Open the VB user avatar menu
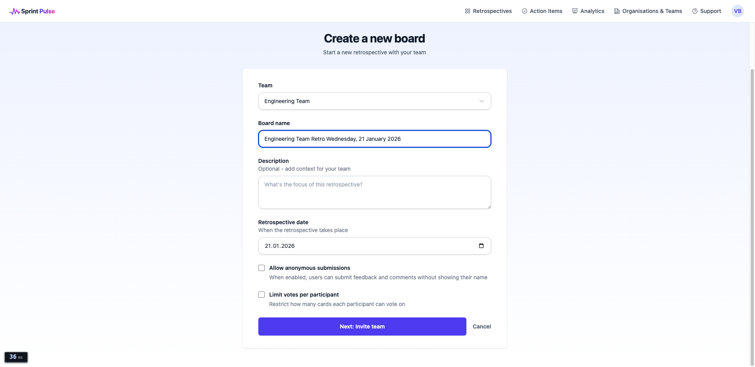Viewport: 755px width, 367px height. [x=738, y=11]
